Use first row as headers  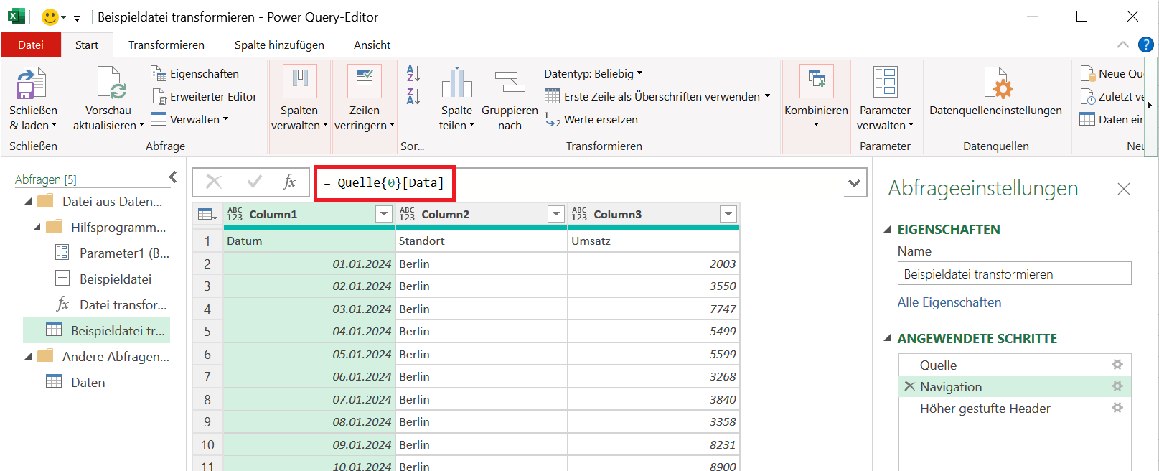(x=657, y=96)
